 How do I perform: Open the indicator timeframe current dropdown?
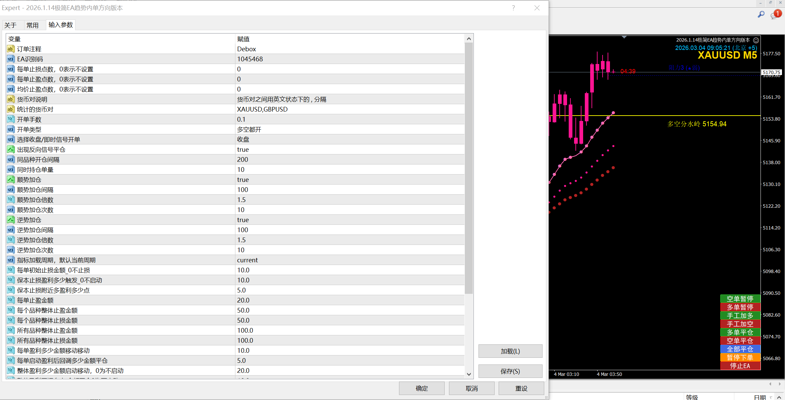pos(247,260)
